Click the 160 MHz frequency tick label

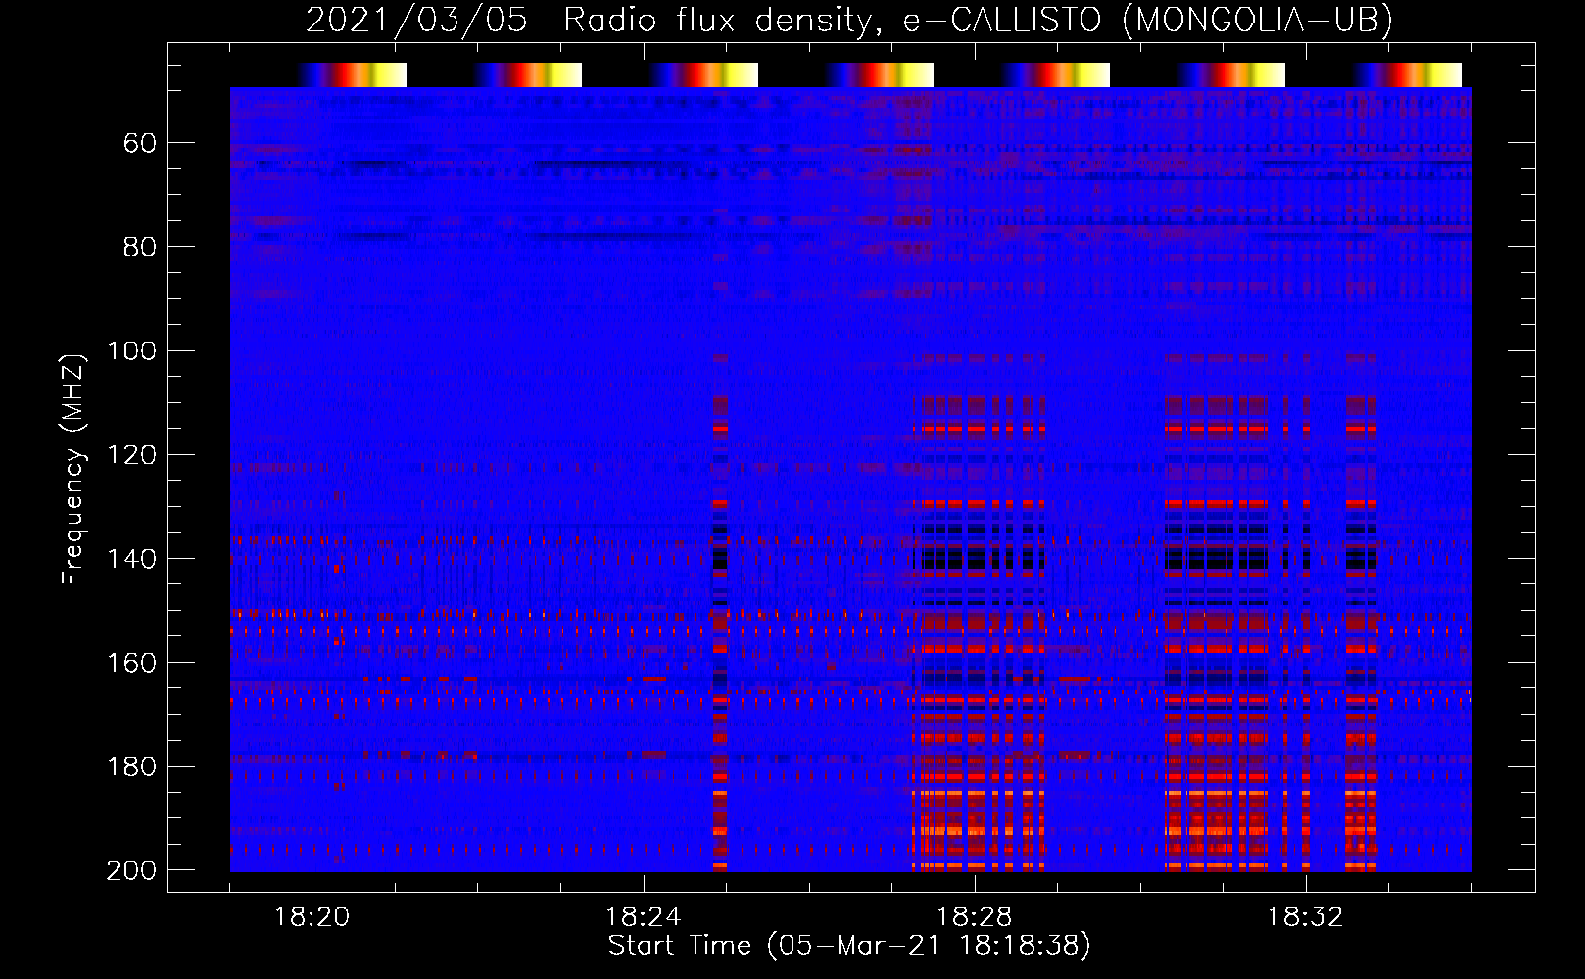coord(131,663)
